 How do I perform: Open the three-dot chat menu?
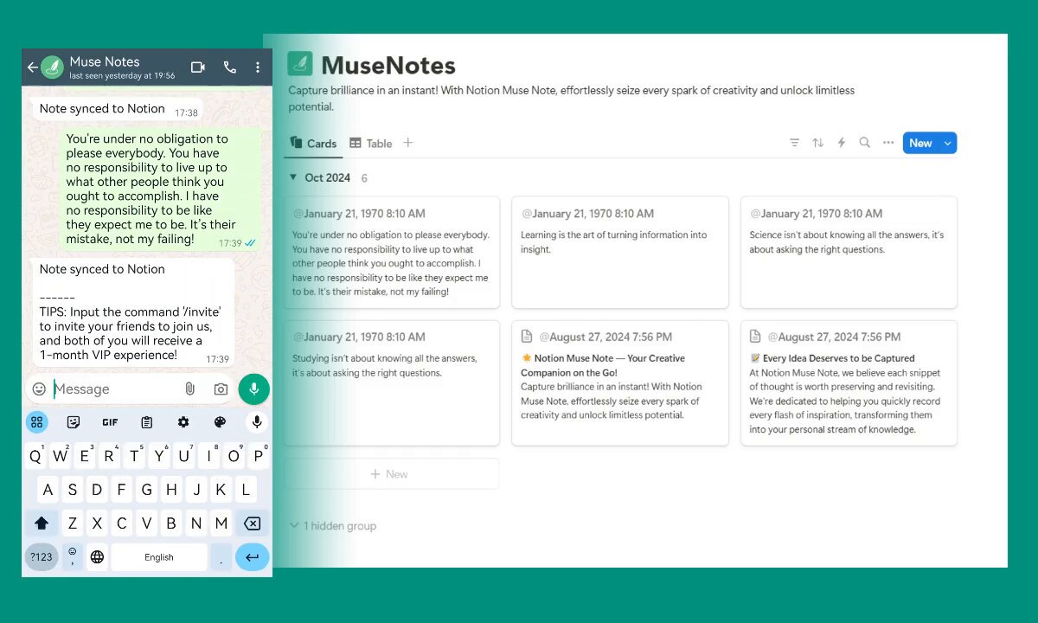(258, 67)
